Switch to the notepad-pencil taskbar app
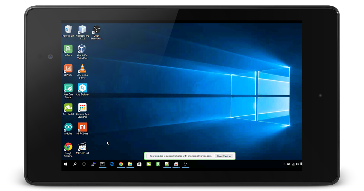364x191 pixels. pos(167,164)
